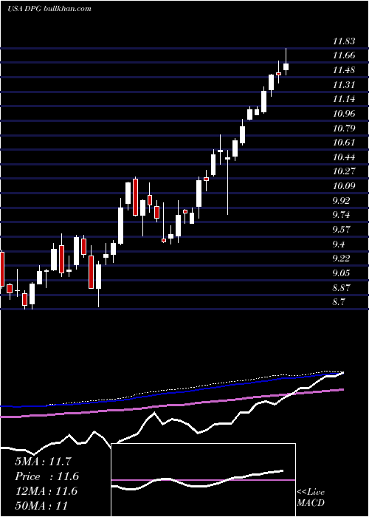Select the 11.83 price axis label

pyautogui.click(x=344, y=41)
